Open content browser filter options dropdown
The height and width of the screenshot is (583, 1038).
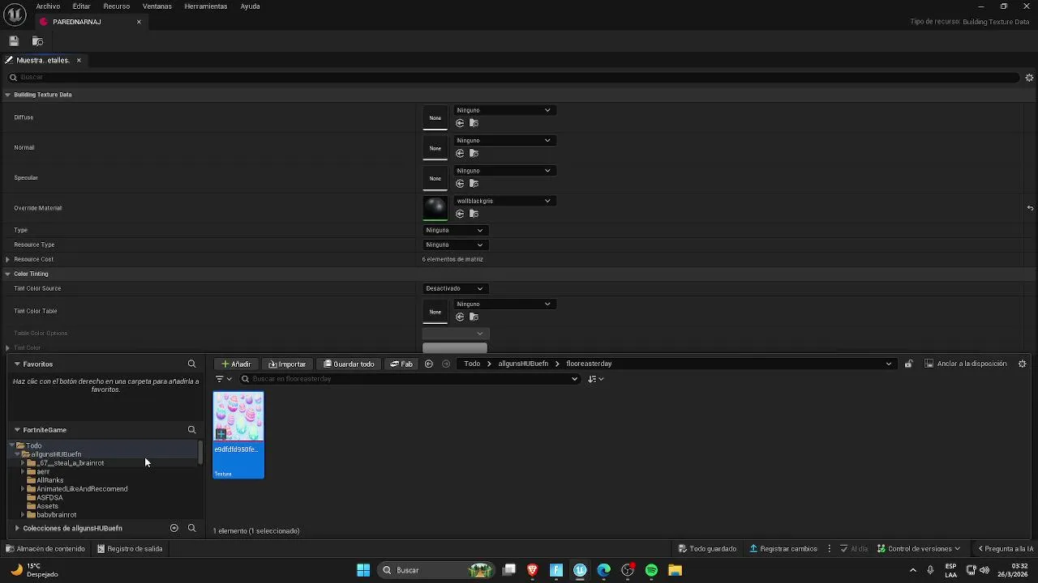click(x=223, y=379)
